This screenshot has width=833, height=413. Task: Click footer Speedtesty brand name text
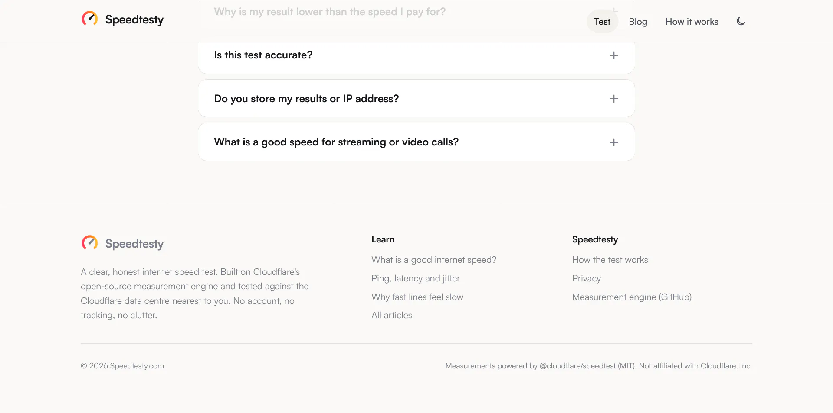pos(134,244)
